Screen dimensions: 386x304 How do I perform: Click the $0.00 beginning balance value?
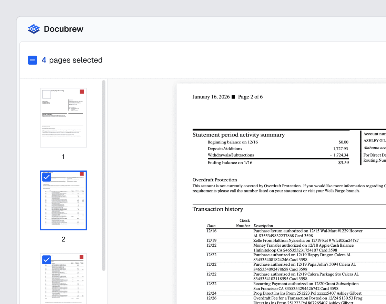pyautogui.click(x=343, y=142)
